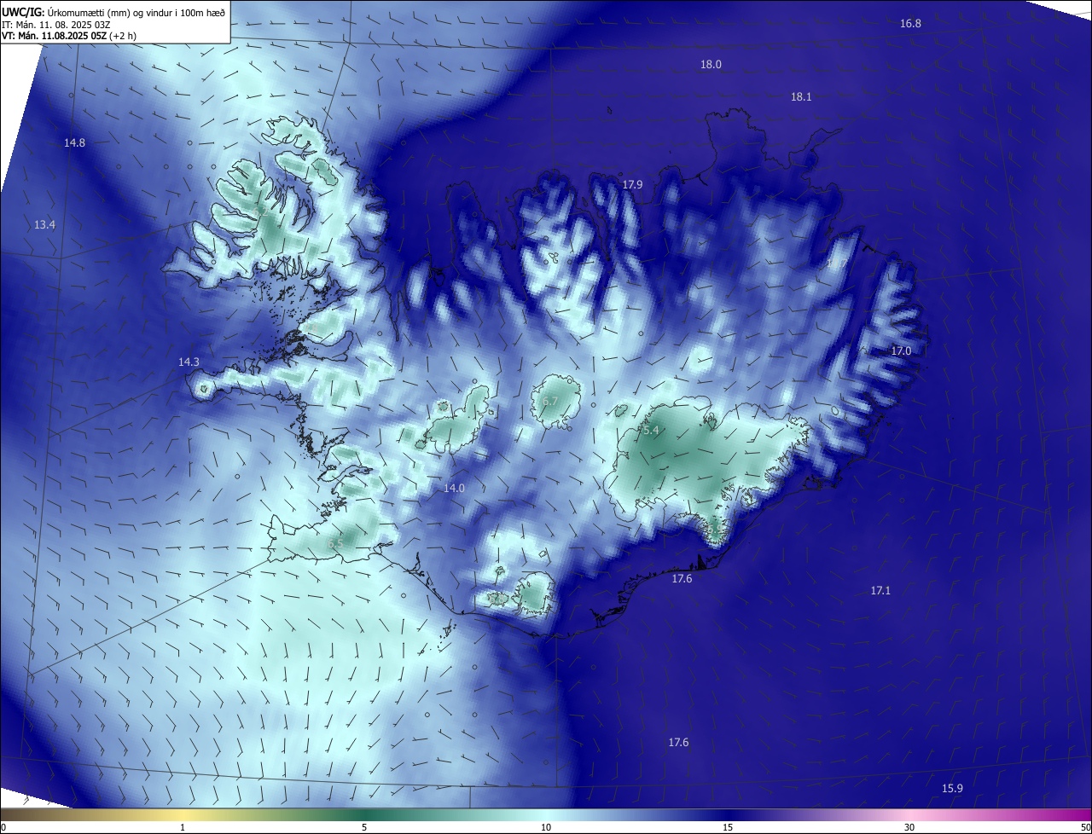Click the 13.4 value on the map

[x=44, y=225]
